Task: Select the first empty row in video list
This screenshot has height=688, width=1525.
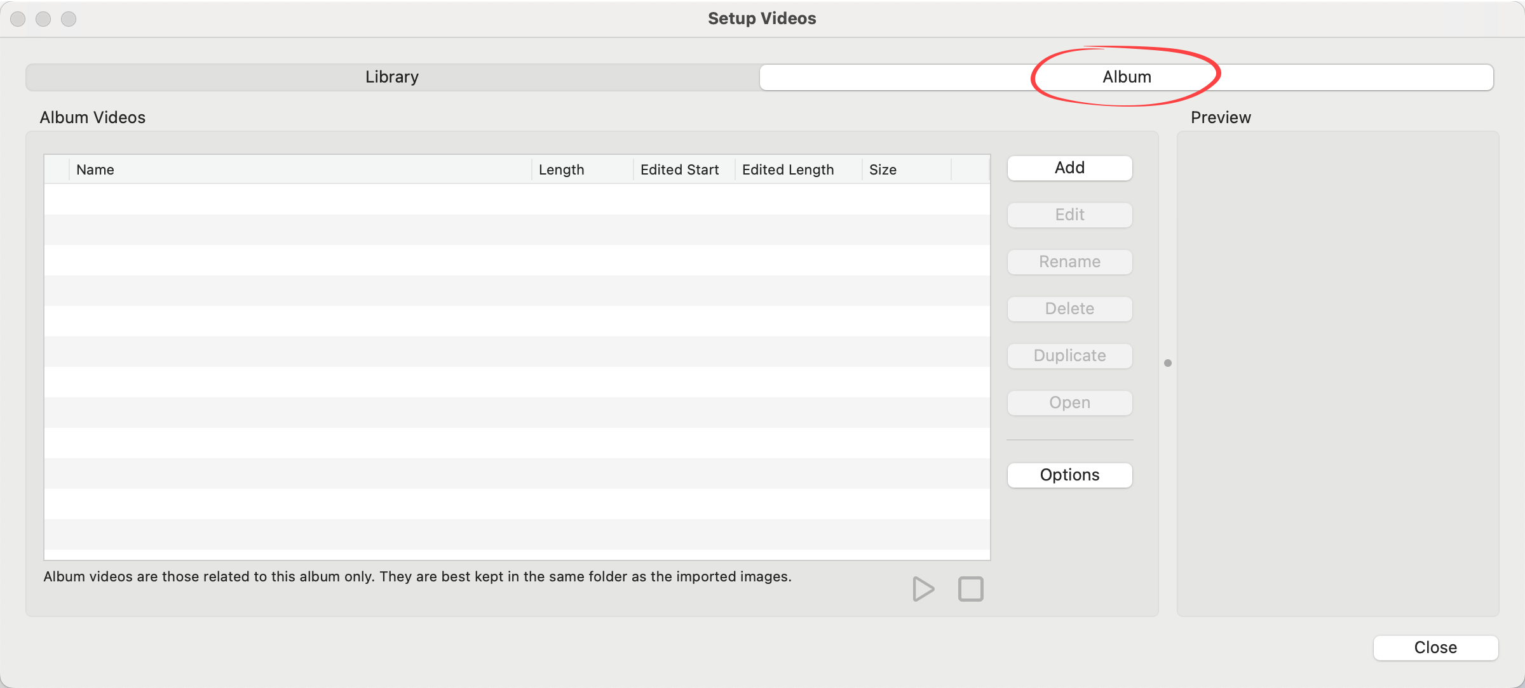Action: (516, 199)
